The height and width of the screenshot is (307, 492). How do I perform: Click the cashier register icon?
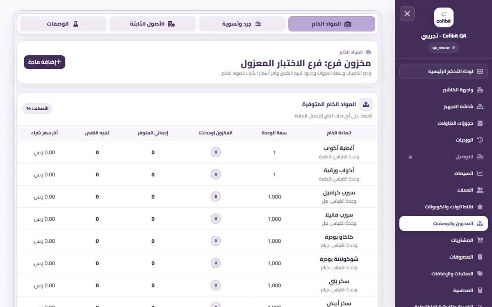pyautogui.click(x=480, y=90)
